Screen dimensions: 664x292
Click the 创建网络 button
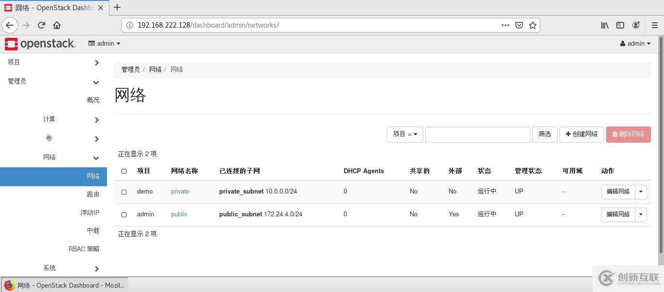581,134
